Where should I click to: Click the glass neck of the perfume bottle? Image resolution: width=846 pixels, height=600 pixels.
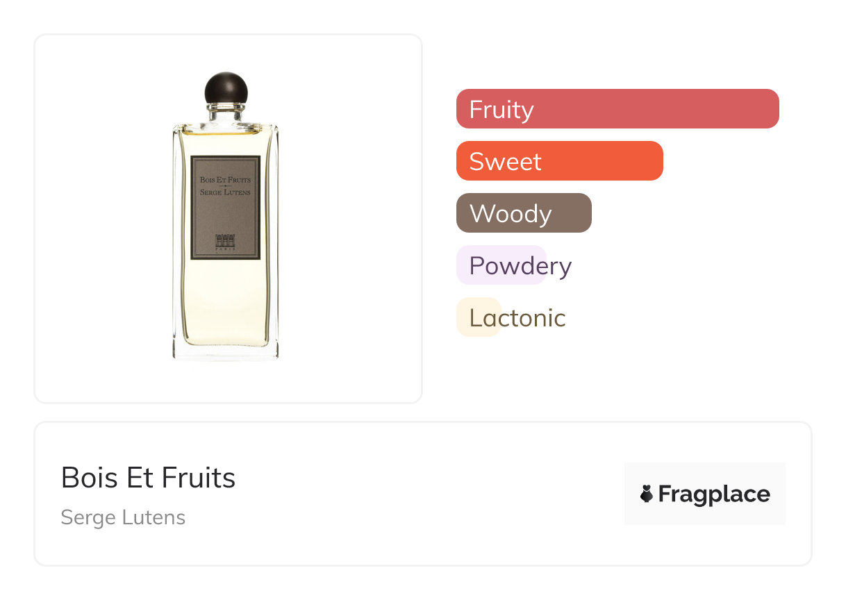pos(226,113)
